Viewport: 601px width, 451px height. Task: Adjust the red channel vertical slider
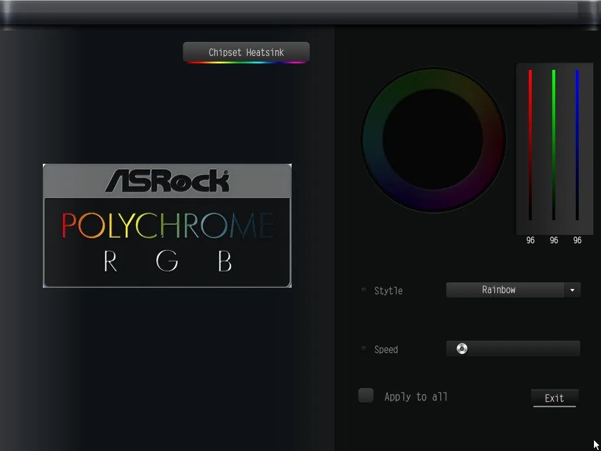(530, 144)
